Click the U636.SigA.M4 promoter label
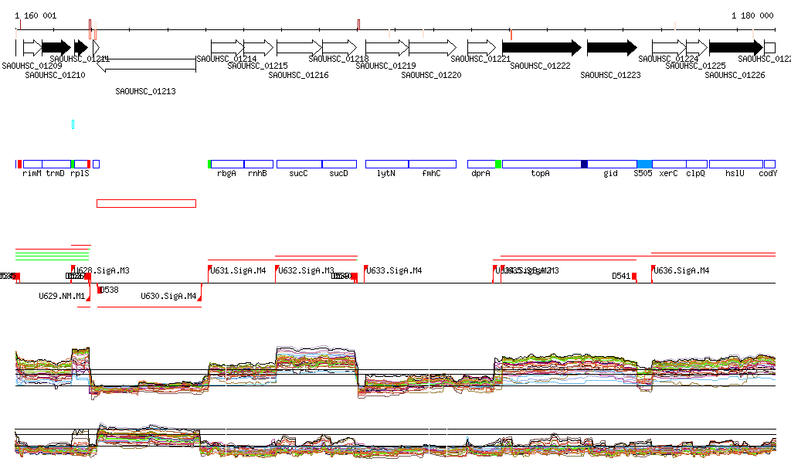 pyautogui.click(x=681, y=271)
